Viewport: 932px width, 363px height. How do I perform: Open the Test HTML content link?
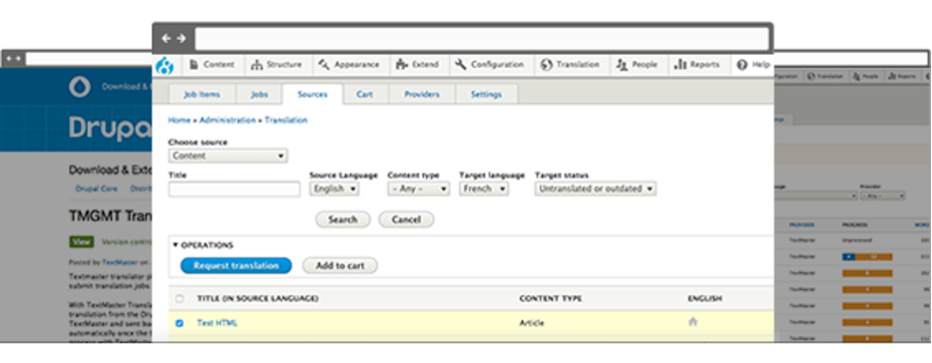point(217,323)
